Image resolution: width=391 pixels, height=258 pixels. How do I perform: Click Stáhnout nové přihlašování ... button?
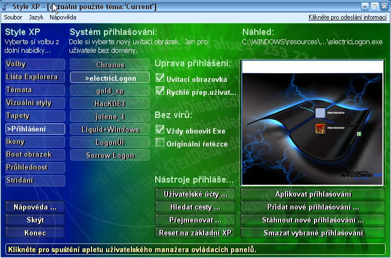coord(313,220)
